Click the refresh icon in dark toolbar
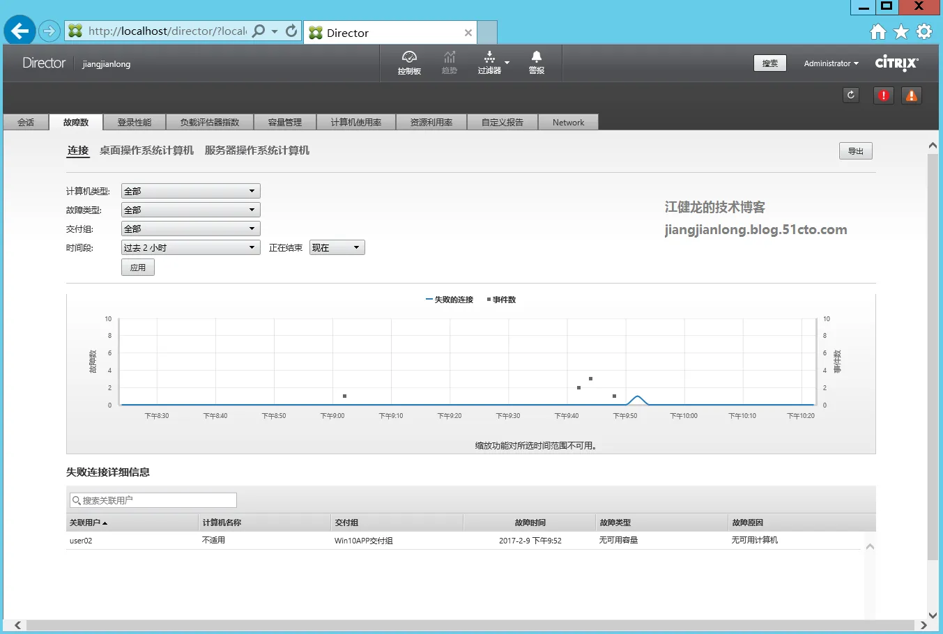 click(x=851, y=95)
